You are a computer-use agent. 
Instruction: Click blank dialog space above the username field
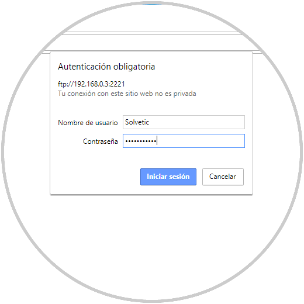[152, 107]
